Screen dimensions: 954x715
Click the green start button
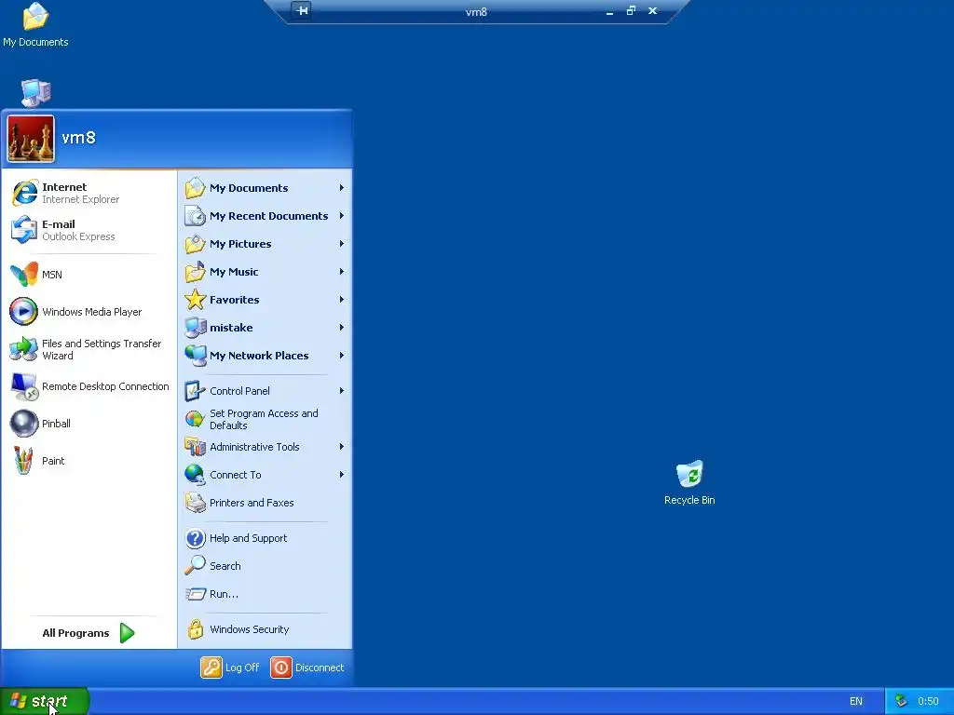[x=45, y=701]
